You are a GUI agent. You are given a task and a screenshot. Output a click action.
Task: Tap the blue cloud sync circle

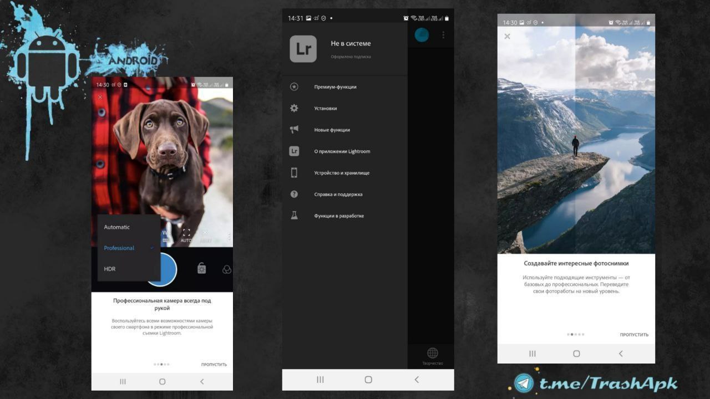pyautogui.click(x=422, y=35)
